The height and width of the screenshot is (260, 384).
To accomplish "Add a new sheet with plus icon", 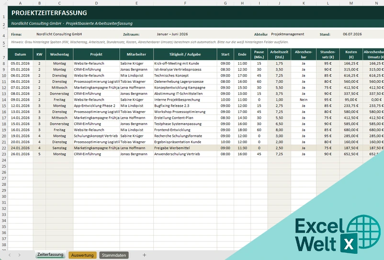I will (x=144, y=255).
